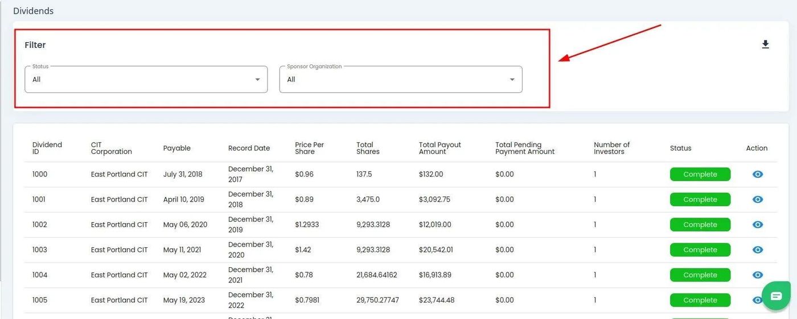Click Complete badge for dividend 1005
The height and width of the screenshot is (319, 797).
point(700,300)
